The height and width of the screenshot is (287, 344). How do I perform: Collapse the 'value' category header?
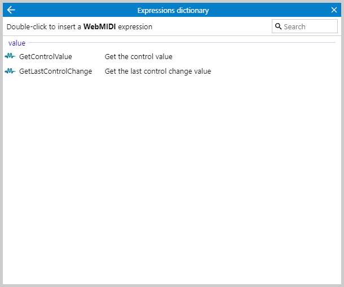(17, 43)
